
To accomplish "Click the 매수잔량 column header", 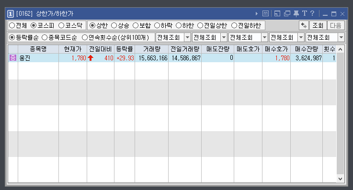I will click(x=307, y=49).
